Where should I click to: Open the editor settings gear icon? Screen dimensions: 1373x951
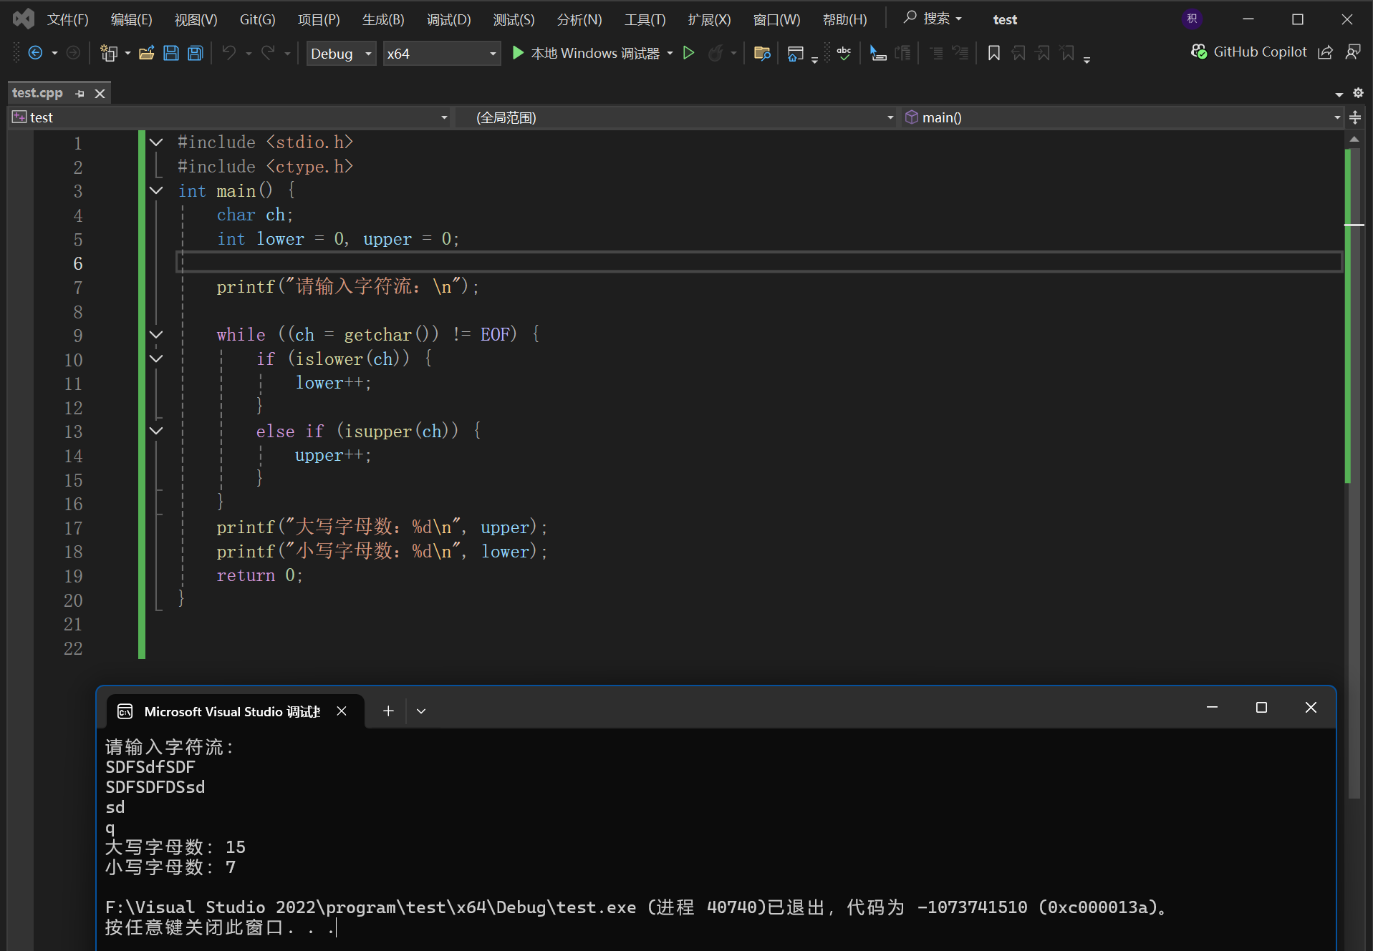(x=1358, y=93)
